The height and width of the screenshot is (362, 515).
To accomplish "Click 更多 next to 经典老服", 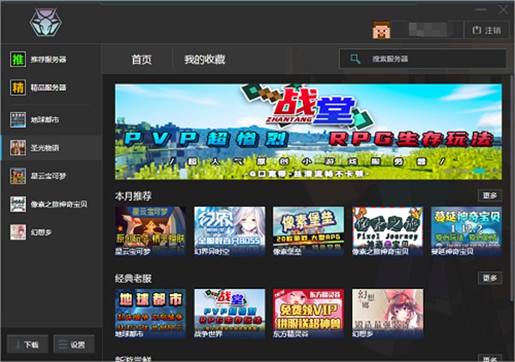I will 490,278.
